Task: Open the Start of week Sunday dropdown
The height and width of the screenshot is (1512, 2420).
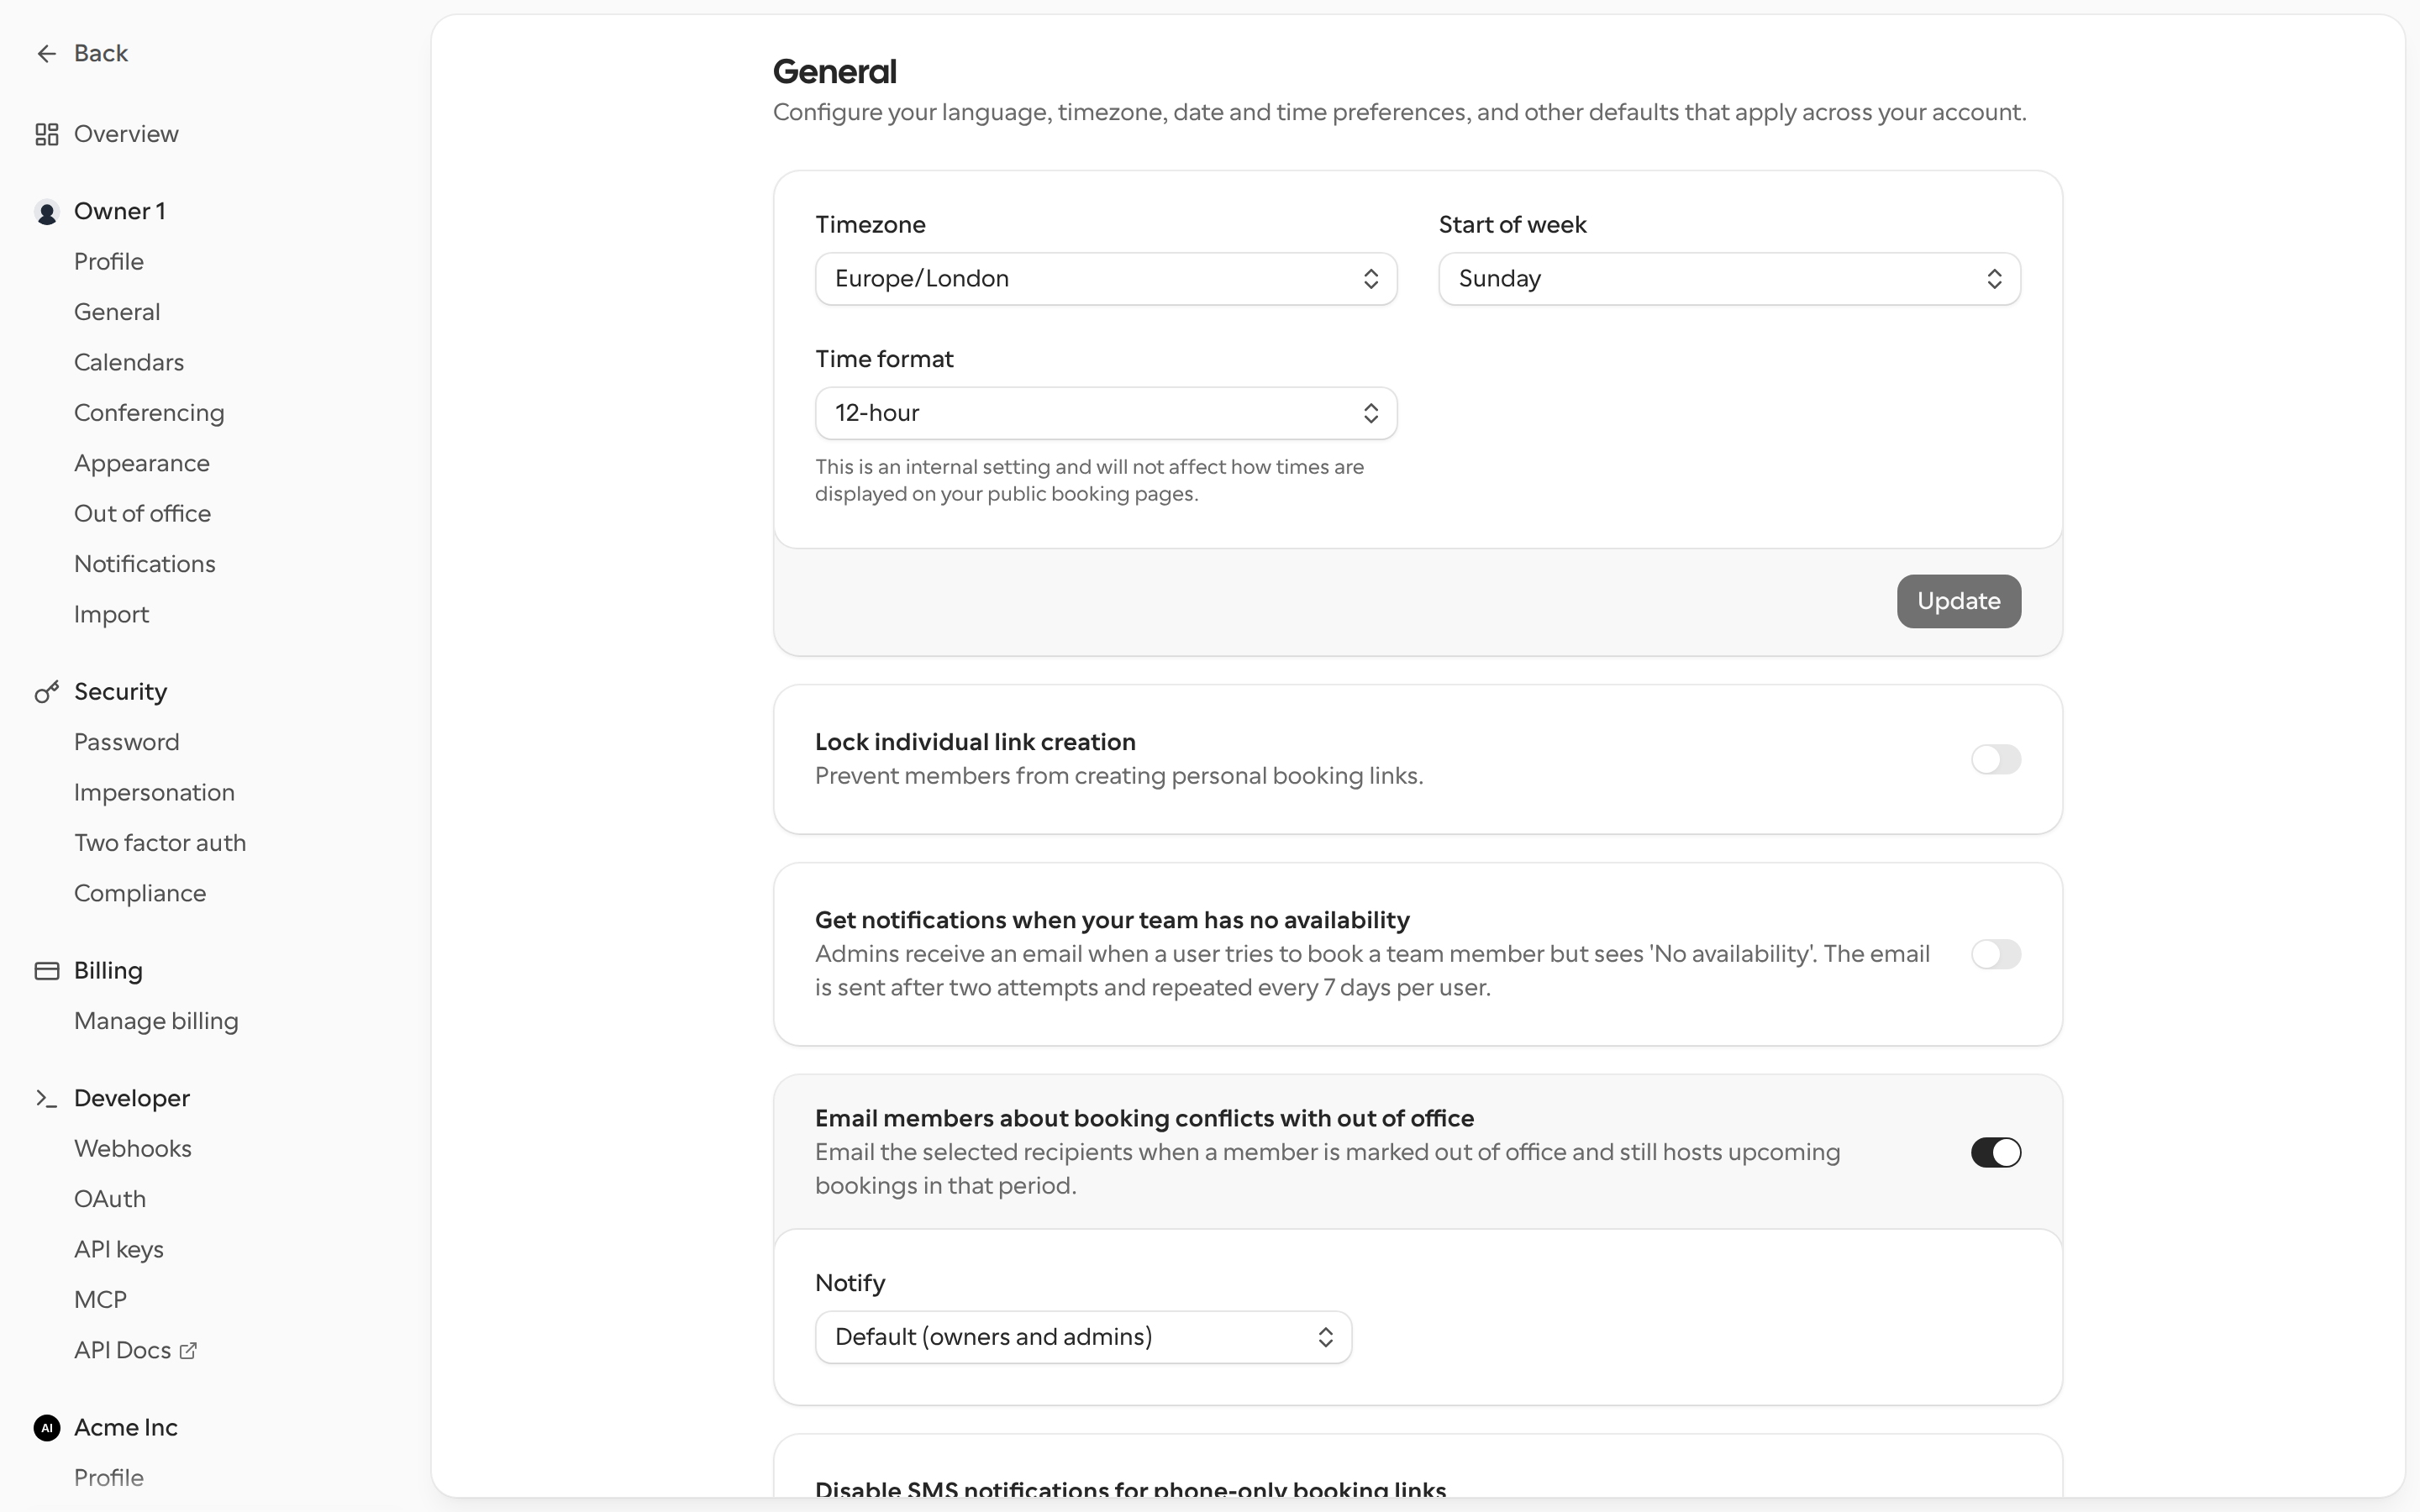Action: point(1729,279)
